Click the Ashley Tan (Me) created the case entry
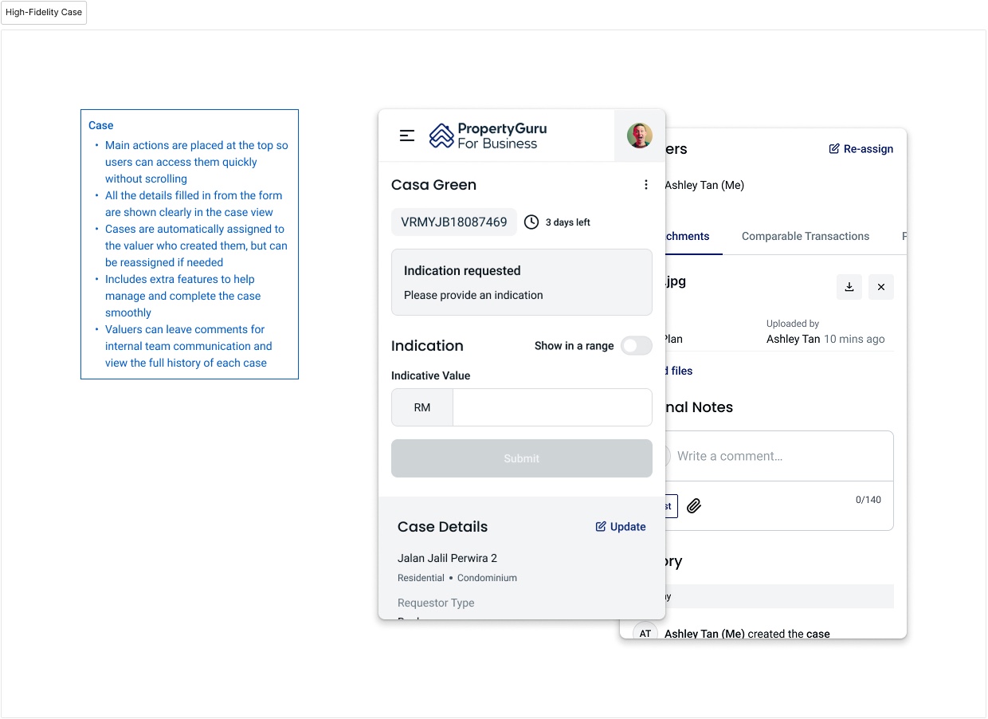The width and height of the screenshot is (988, 719). tap(747, 634)
